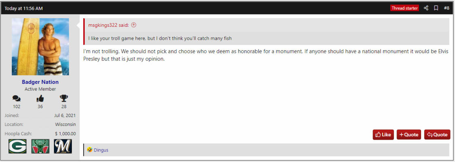455x162 pixels.
Task: Click the Thread starter badge
Action: coord(404,8)
